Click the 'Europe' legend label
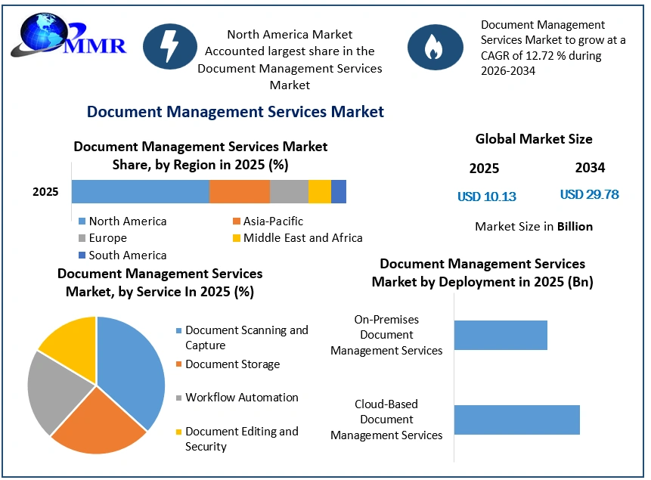Screen dimensions: 651x480 108,238
